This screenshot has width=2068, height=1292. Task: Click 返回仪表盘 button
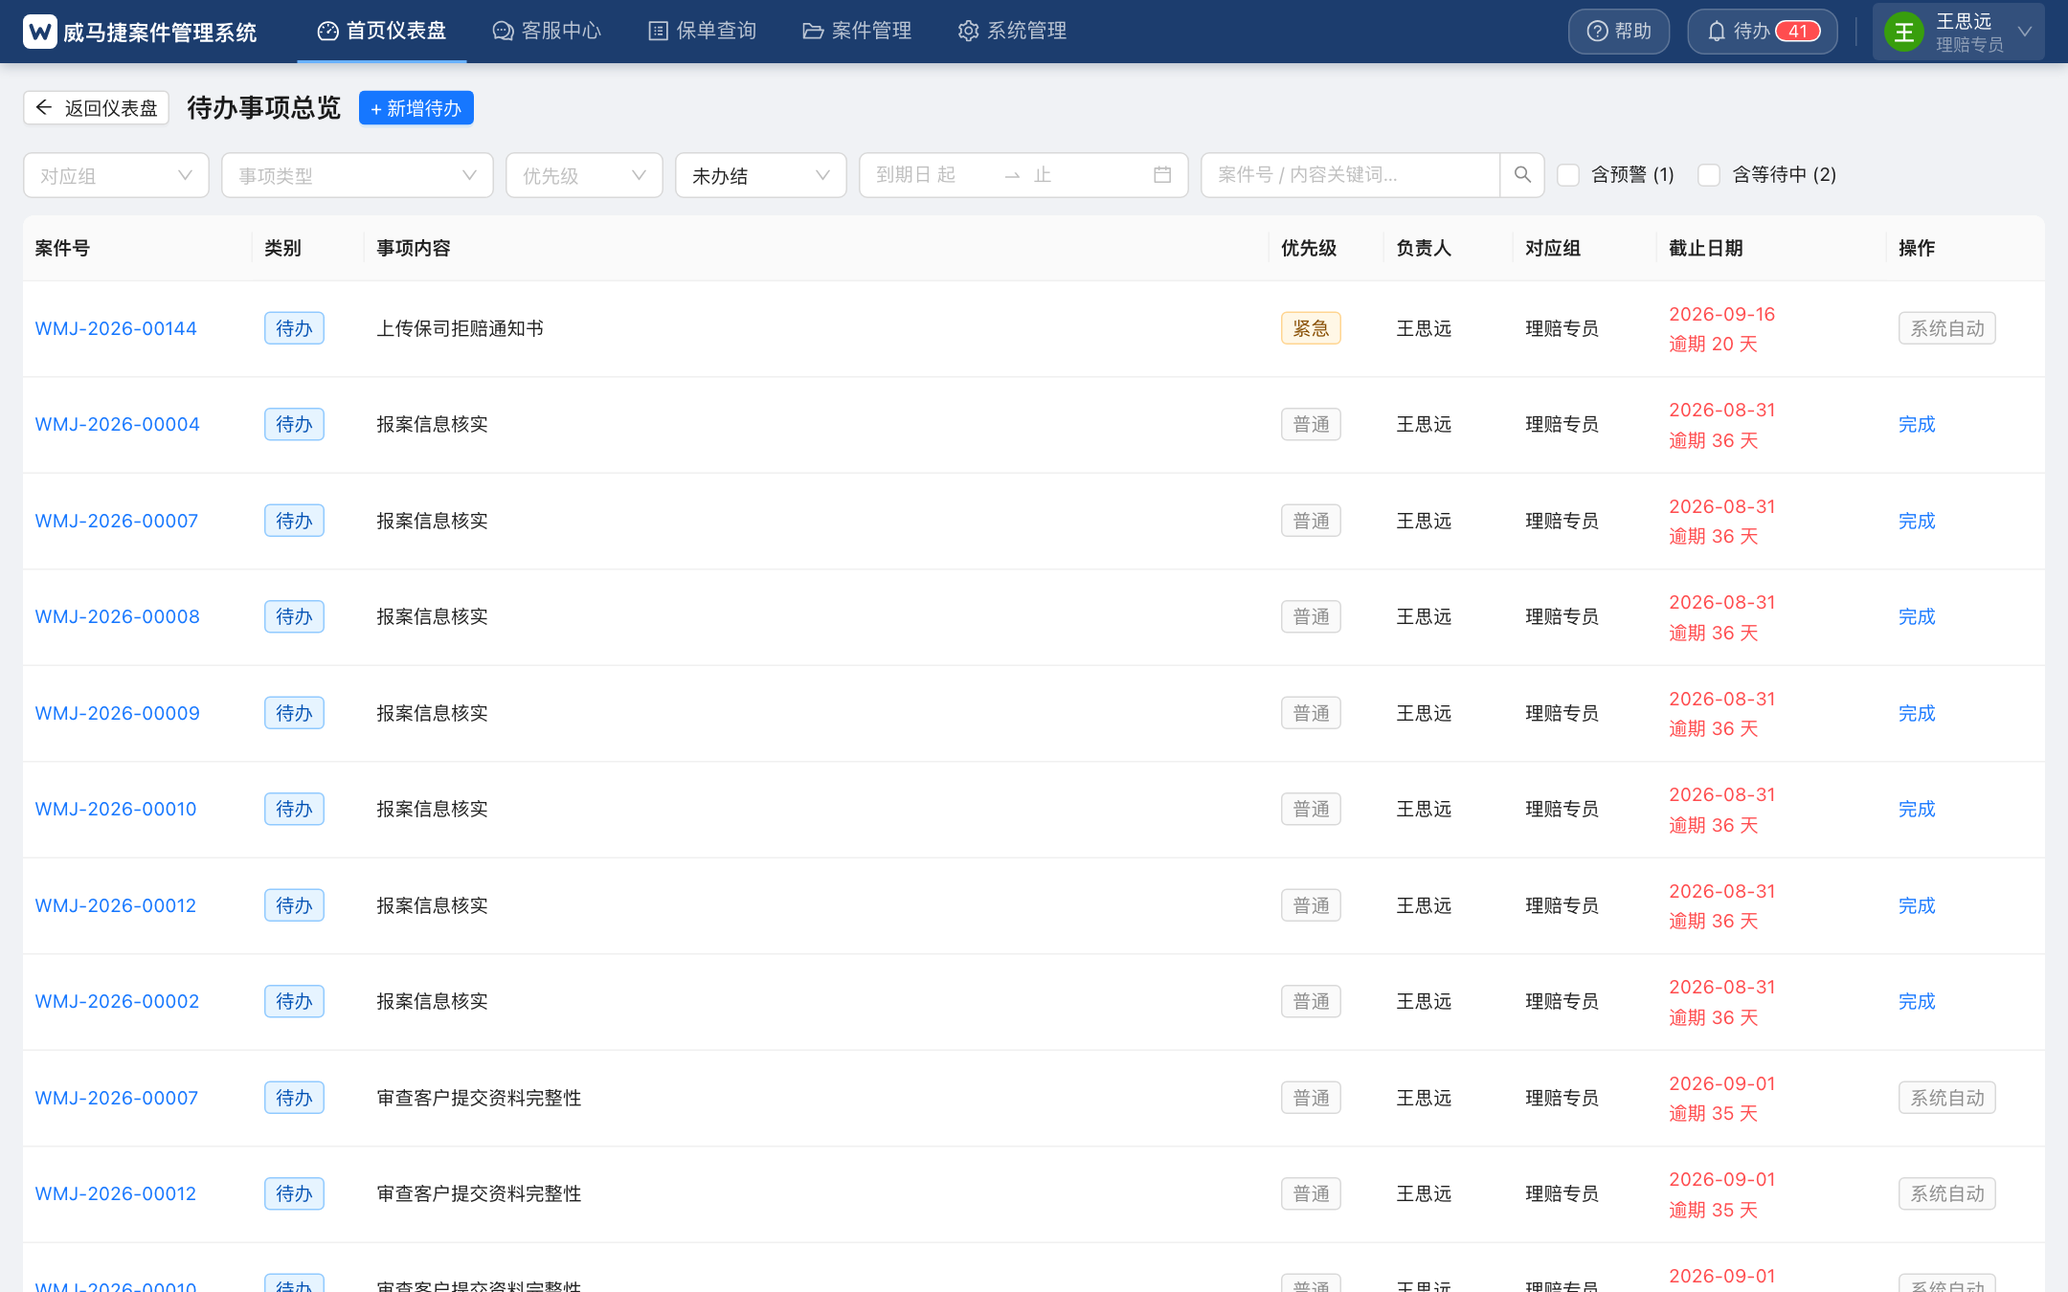coord(96,108)
